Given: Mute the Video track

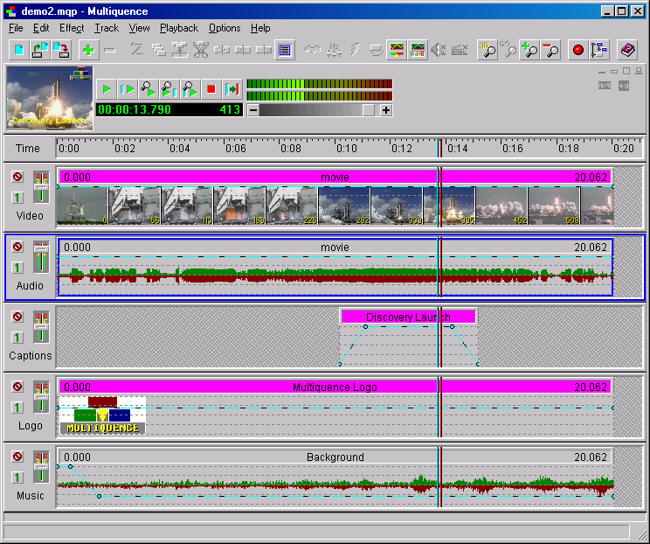Looking at the screenshot, I should point(17,177).
